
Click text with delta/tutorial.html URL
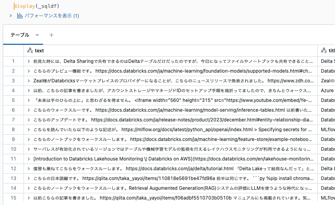pos(174,169)
